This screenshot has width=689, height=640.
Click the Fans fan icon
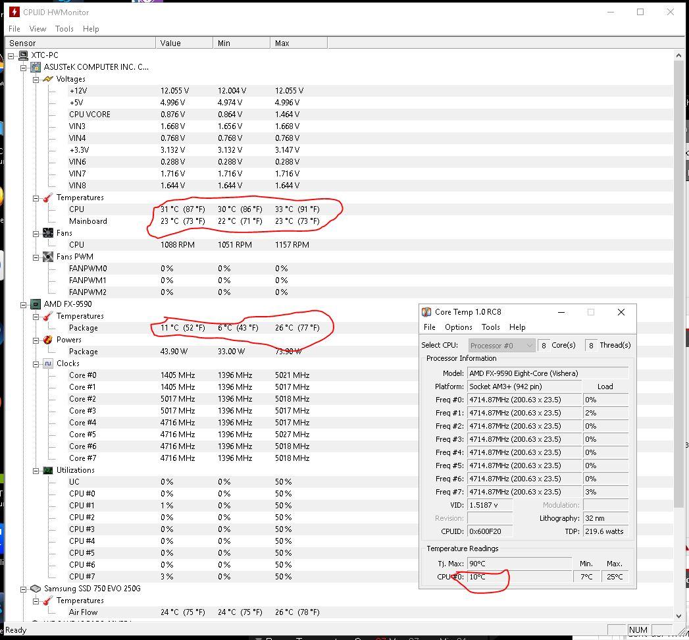pyautogui.click(x=47, y=233)
